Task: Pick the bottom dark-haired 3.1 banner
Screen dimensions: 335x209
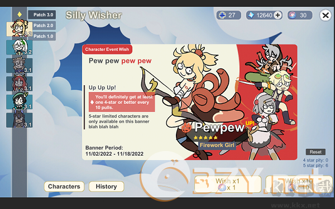Action: [x=19, y=120]
